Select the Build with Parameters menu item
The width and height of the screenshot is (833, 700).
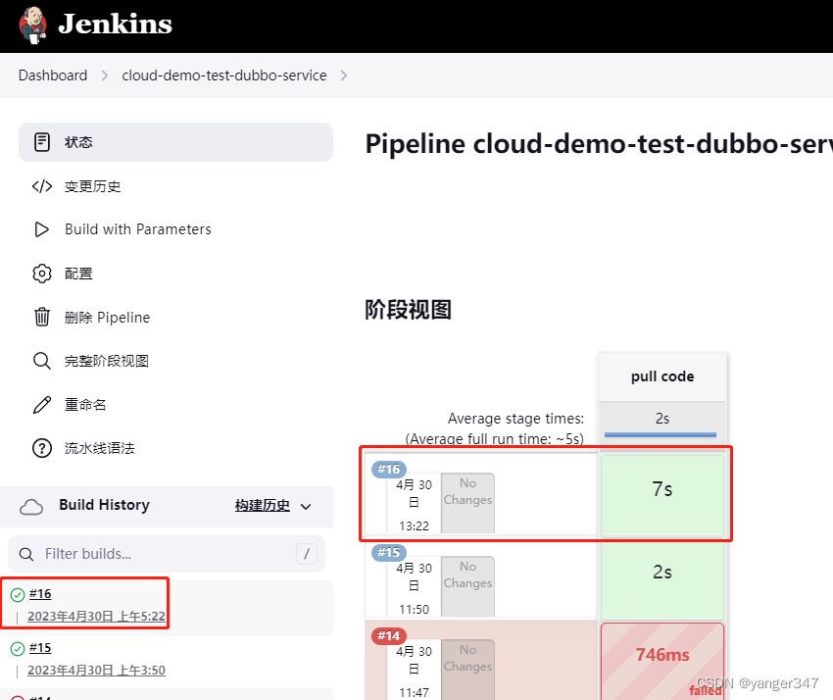click(x=138, y=229)
